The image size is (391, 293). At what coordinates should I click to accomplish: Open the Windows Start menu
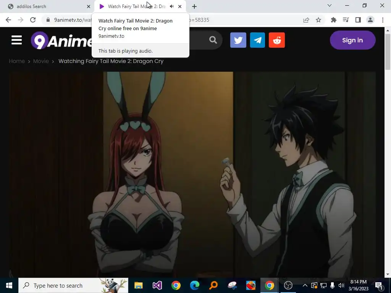9,285
